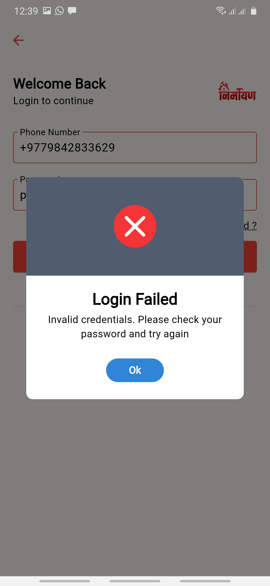Tap the chat message notification icon
The image size is (270, 586).
click(x=72, y=11)
